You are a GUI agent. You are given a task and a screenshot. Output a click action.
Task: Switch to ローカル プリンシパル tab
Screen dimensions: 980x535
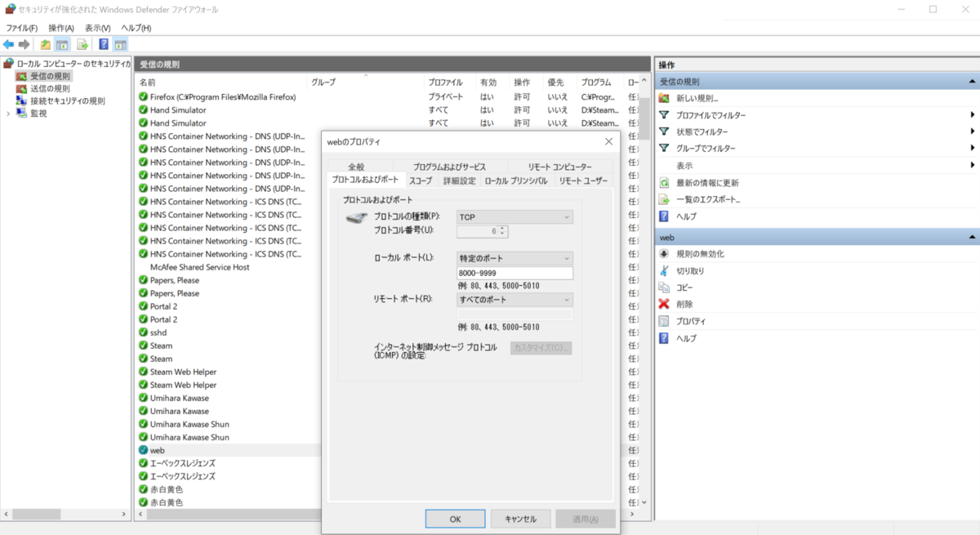click(x=516, y=181)
